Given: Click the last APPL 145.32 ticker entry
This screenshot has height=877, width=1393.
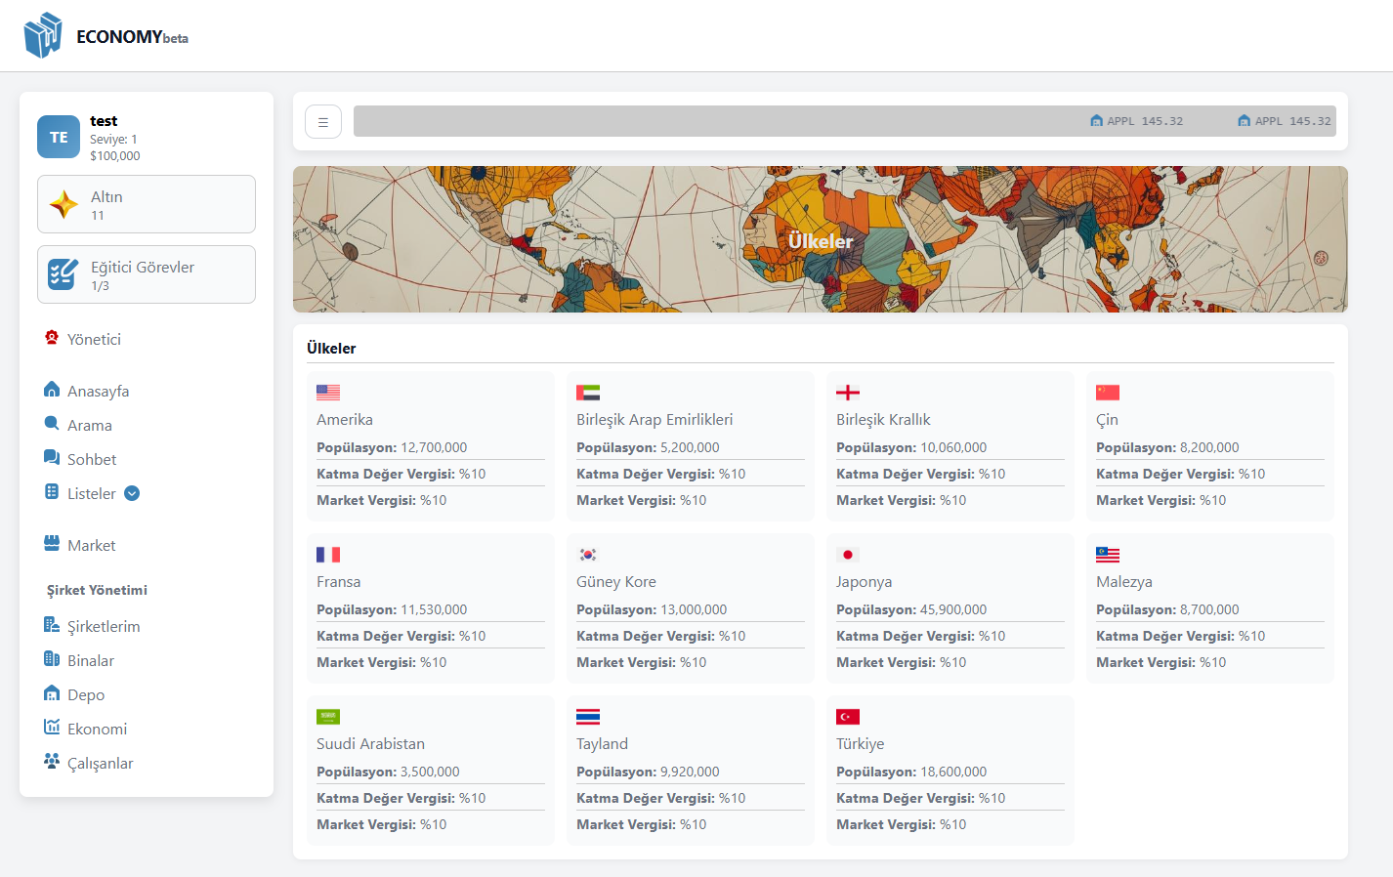Looking at the screenshot, I should 1285,121.
